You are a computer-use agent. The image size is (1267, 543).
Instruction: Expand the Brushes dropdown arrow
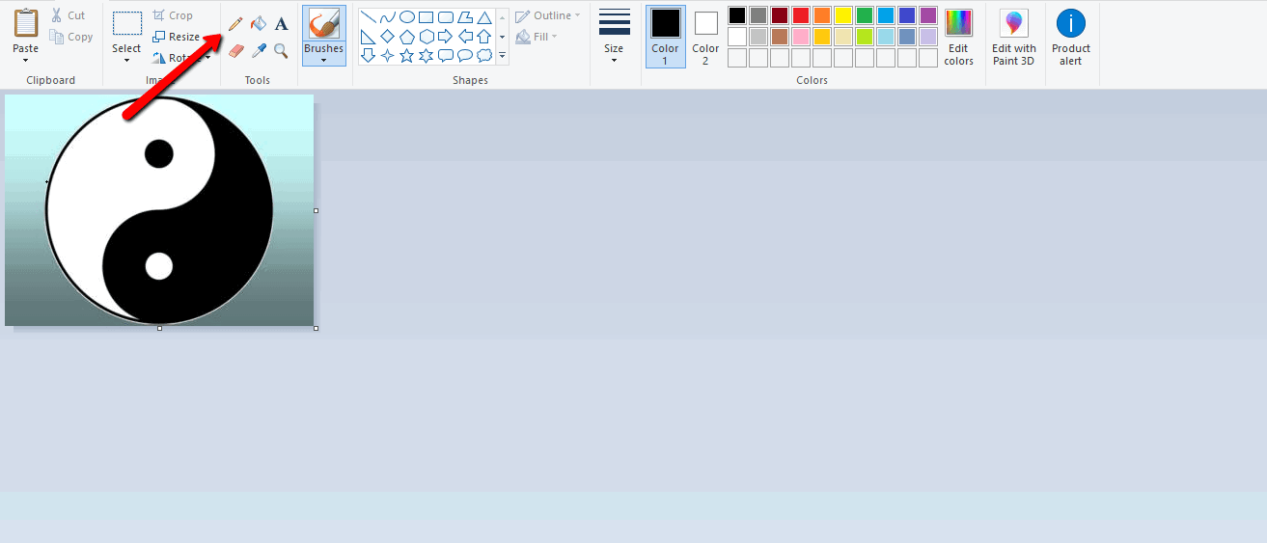pos(323,60)
